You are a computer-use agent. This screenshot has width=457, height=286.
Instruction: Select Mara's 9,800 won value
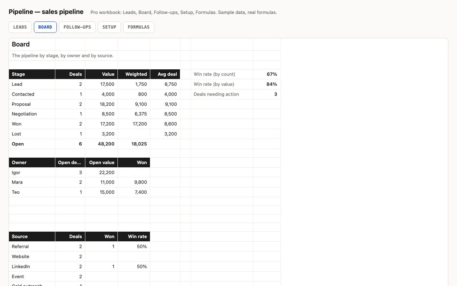tap(134, 182)
